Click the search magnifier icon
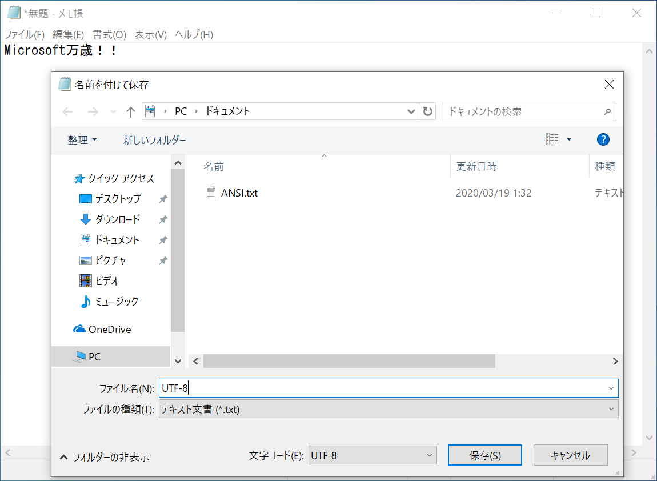 (607, 111)
